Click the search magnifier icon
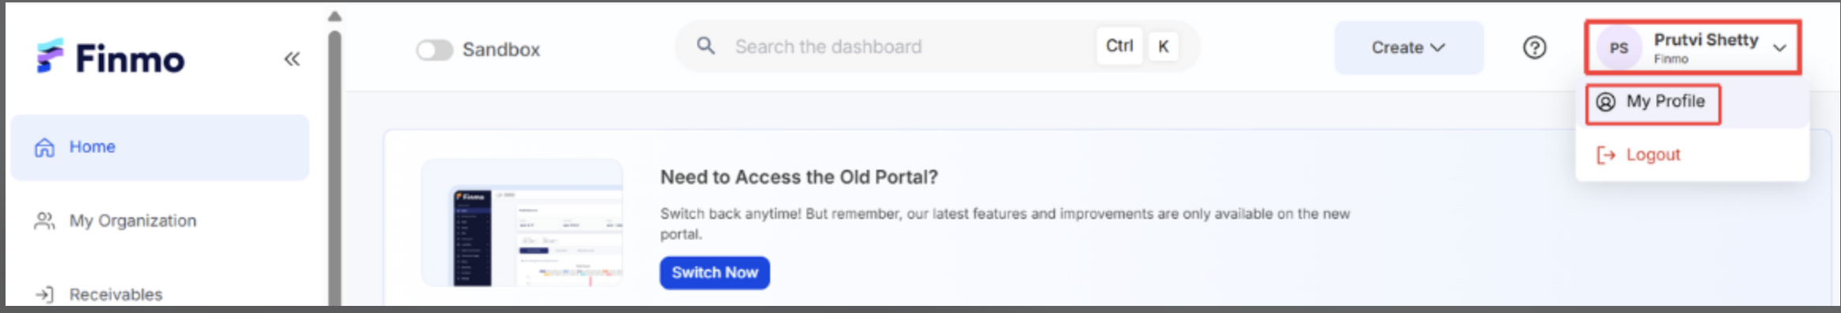Viewport: 1841px width, 313px height. pos(706,47)
